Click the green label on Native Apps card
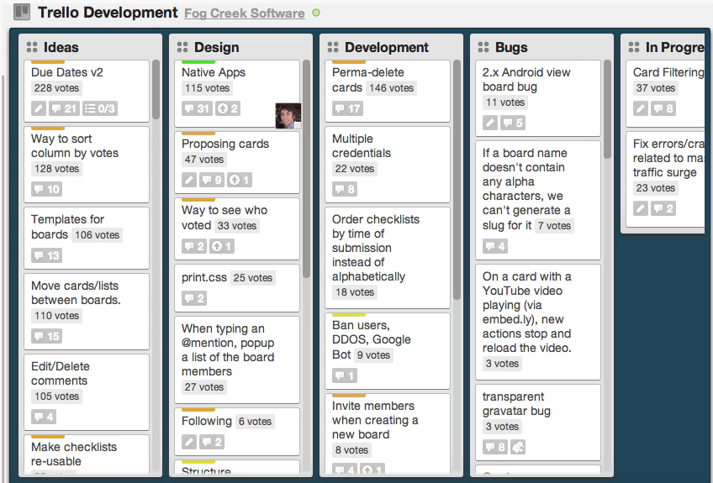 pyautogui.click(x=198, y=62)
